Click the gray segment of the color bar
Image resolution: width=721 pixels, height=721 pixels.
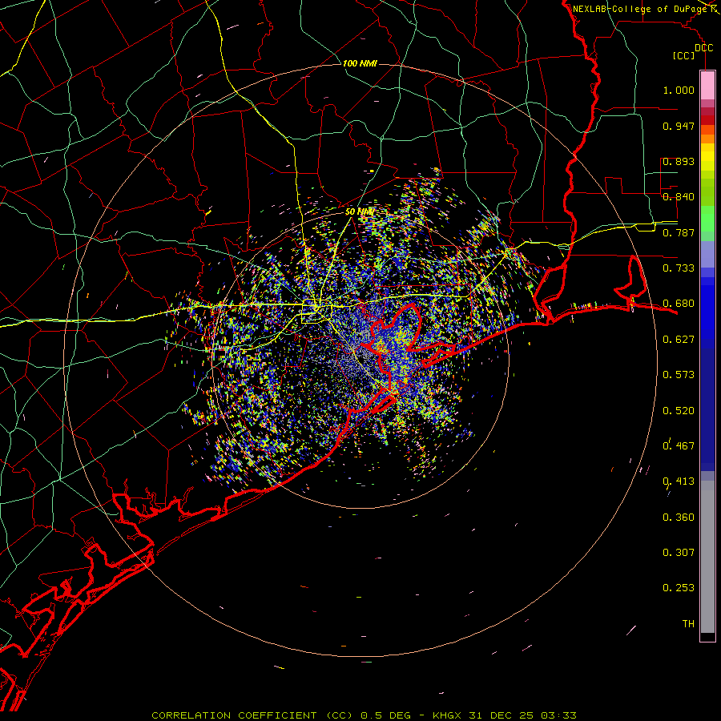pos(707,557)
